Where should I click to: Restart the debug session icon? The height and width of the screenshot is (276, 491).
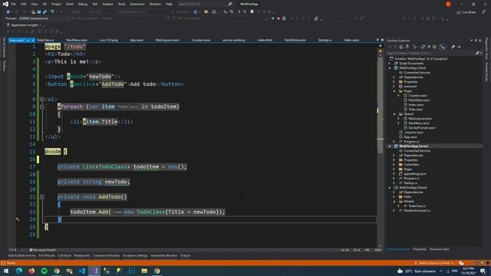284,18
